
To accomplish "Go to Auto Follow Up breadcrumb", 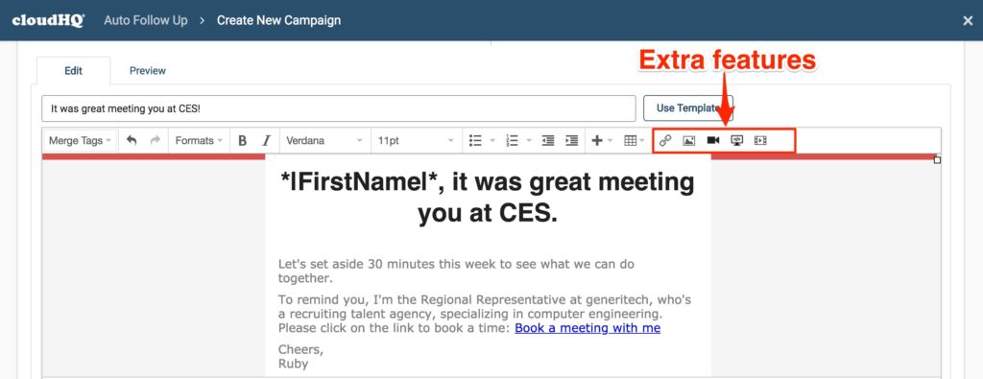I will point(146,20).
